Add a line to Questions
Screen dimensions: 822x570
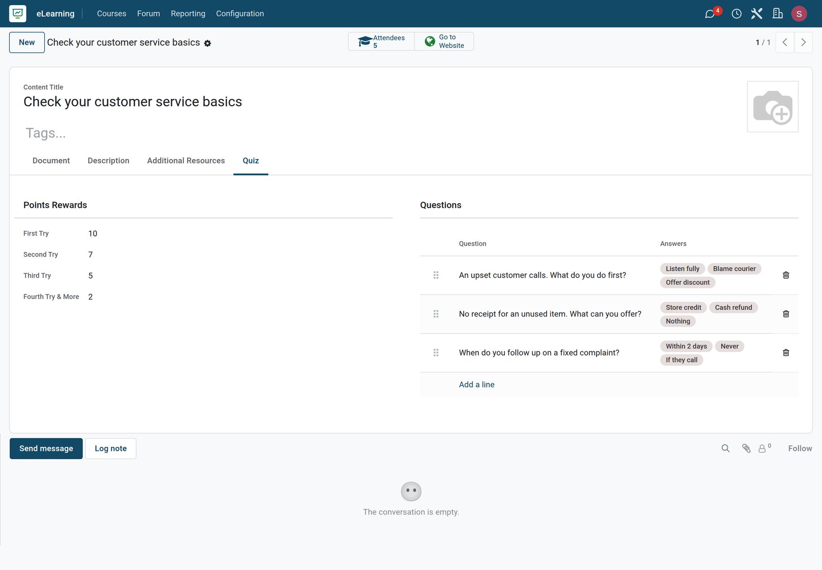point(477,384)
